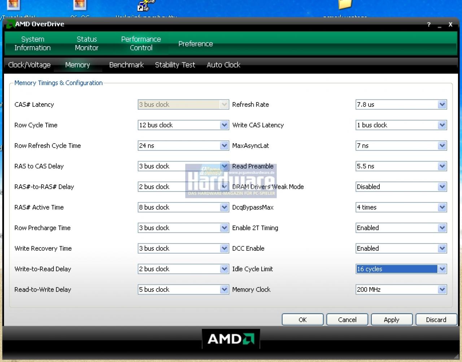Switch to the Clock/Voltage sub-tab
This screenshot has height=362, width=462.
click(x=29, y=65)
